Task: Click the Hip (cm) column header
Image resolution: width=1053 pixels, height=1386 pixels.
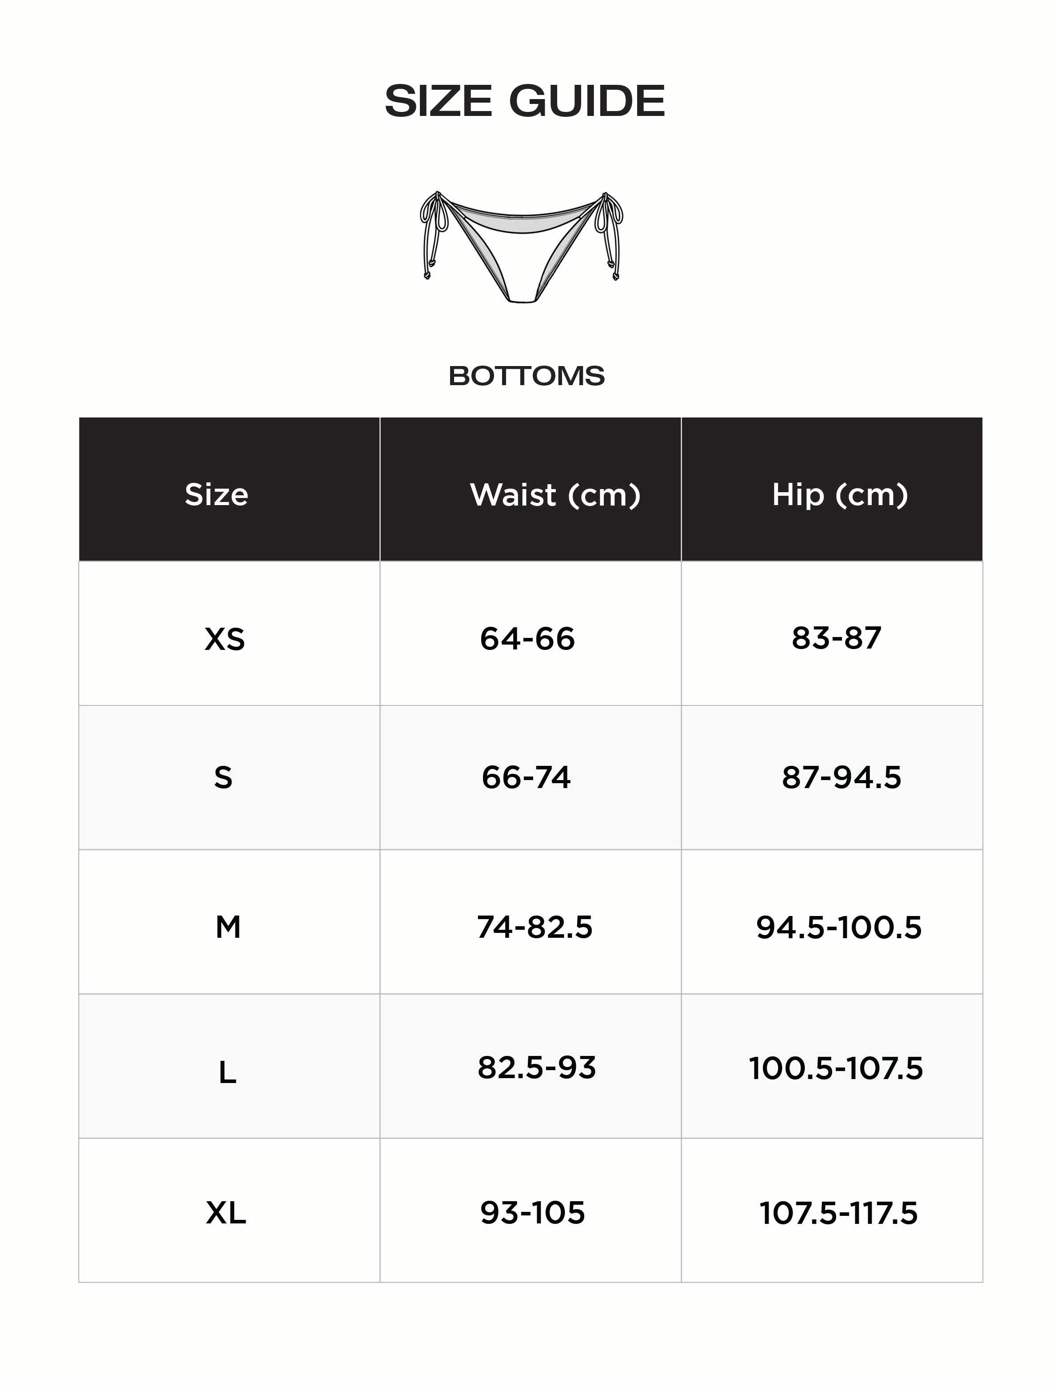Action: pyautogui.click(x=840, y=494)
